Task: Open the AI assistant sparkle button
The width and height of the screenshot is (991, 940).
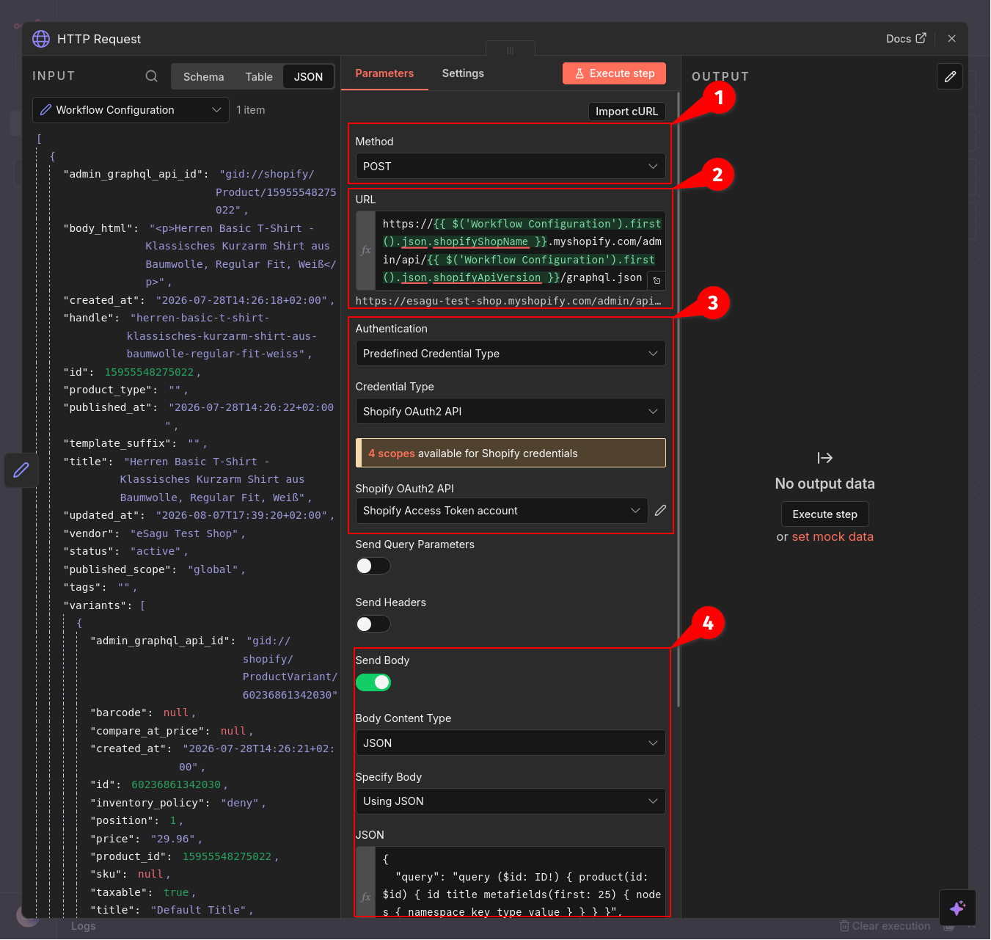Action: click(x=957, y=908)
